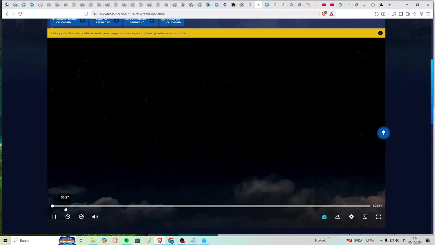Go back in browser history
The height and width of the screenshot is (245, 435).
pos(7,14)
